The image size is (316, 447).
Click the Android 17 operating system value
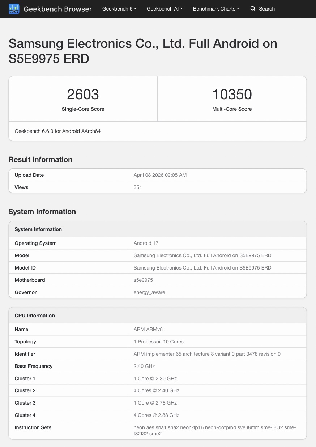coord(146,243)
